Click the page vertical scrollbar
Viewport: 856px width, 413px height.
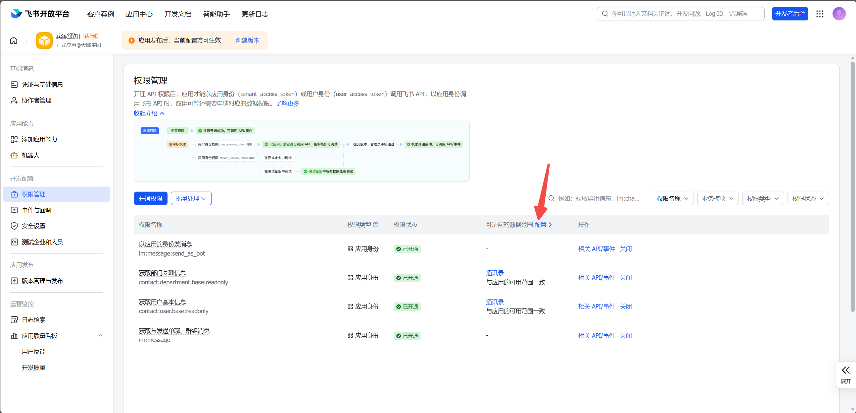point(853,187)
